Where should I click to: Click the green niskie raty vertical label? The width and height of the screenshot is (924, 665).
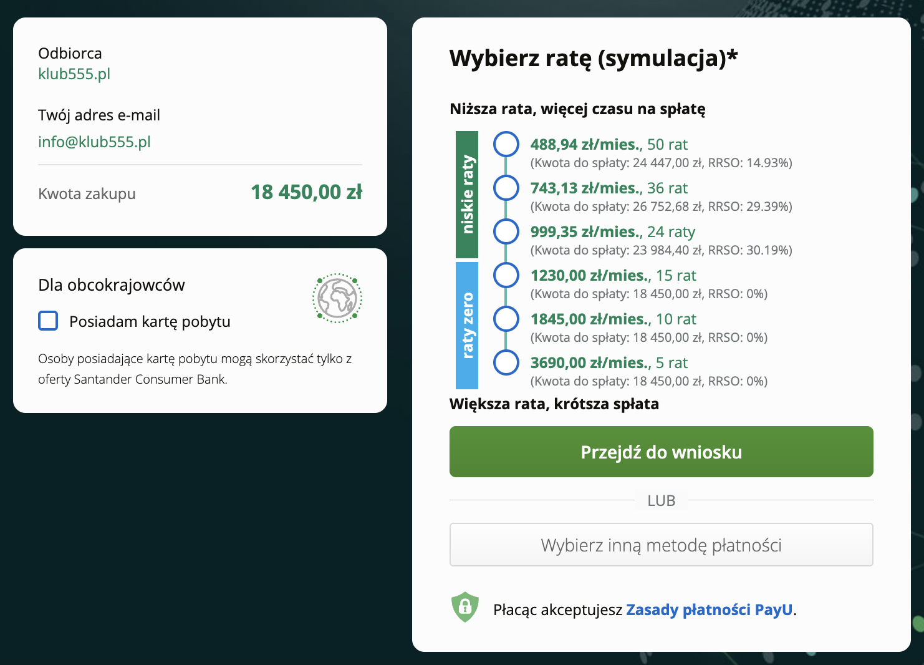tap(467, 195)
